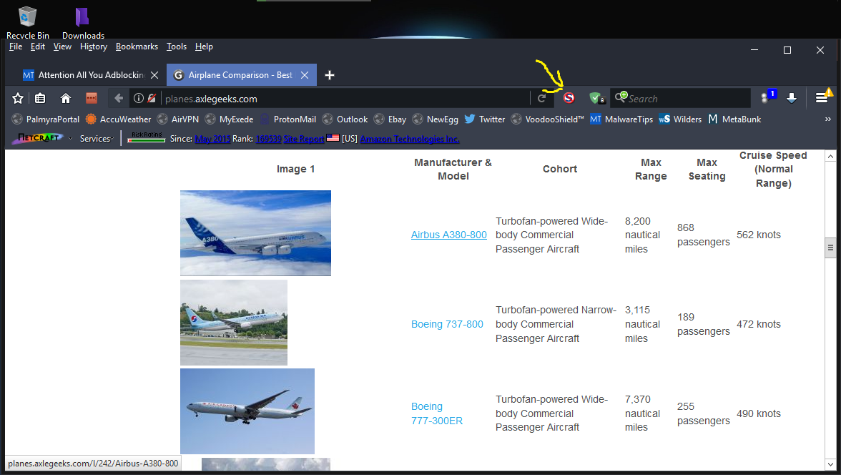
Task: Click the Airbus A380-800 link
Action: [449, 235]
